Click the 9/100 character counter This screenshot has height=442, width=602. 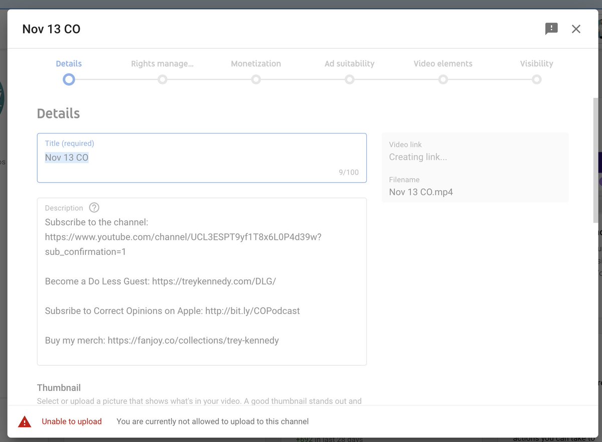pos(349,173)
